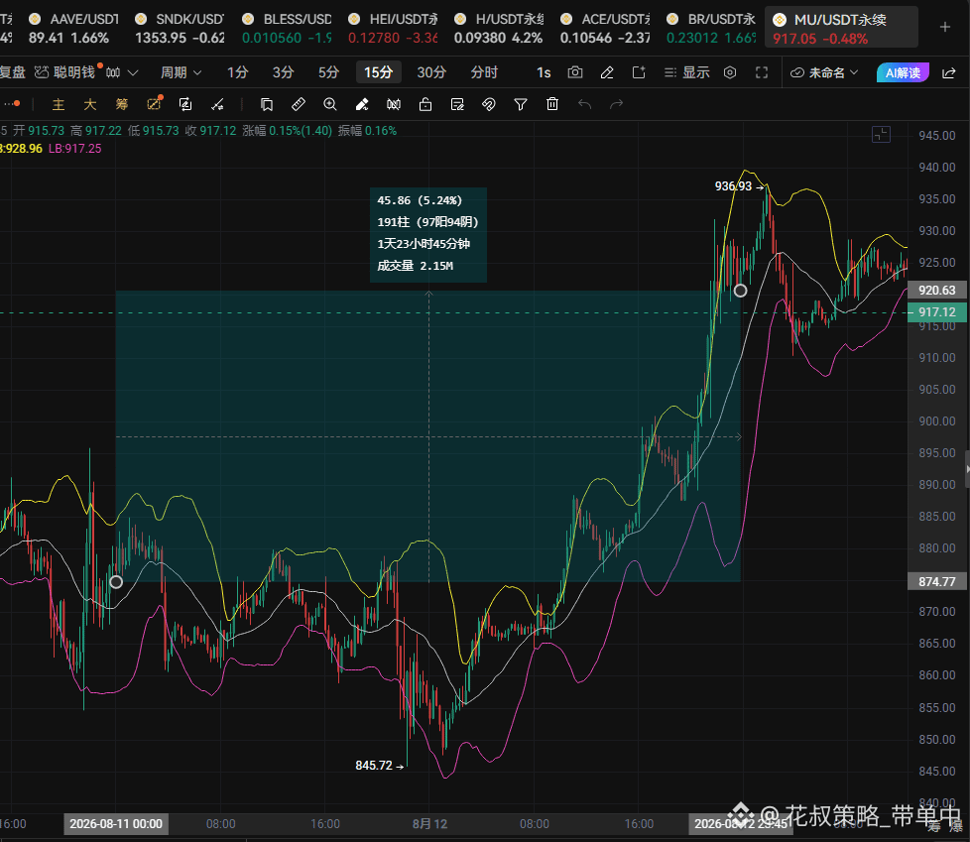The width and height of the screenshot is (970, 842).
Task: Switch to 1分 timeframe
Action: (238, 73)
